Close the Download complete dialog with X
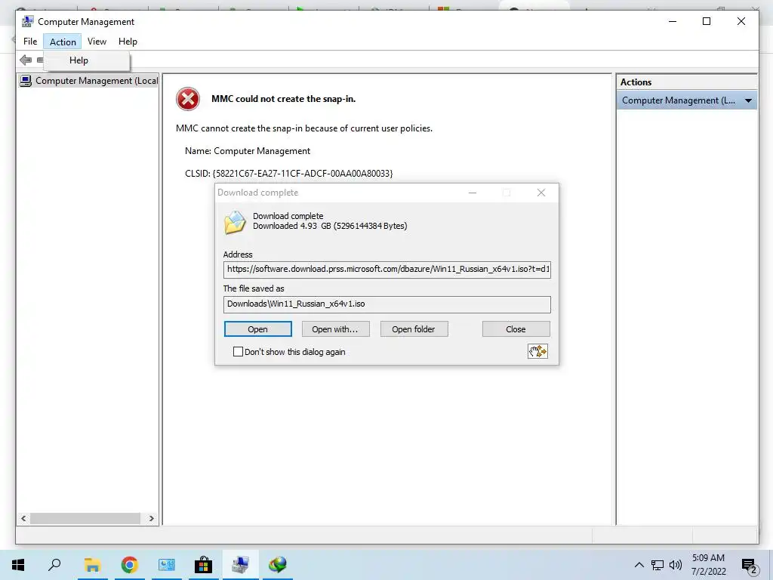Viewport: 773px width, 580px height. click(540, 193)
